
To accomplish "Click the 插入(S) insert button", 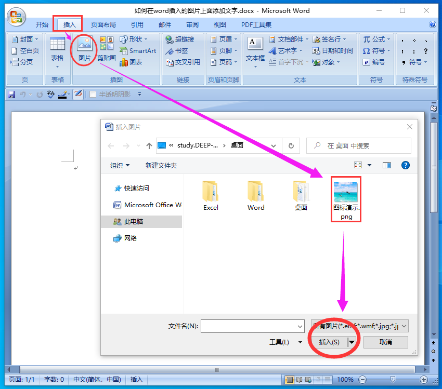I will click(329, 342).
